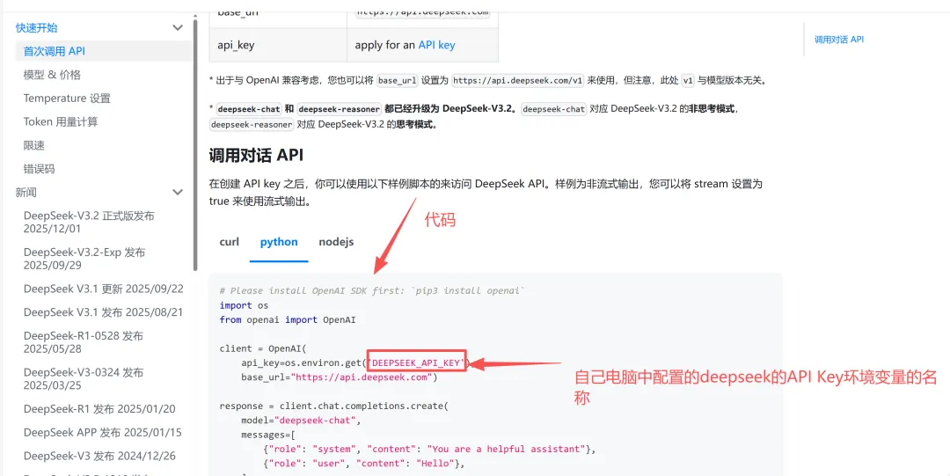Image resolution: width=950 pixels, height=476 pixels.
Task: Collapse the 快速开始 section chevron
Action: [x=178, y=28]
